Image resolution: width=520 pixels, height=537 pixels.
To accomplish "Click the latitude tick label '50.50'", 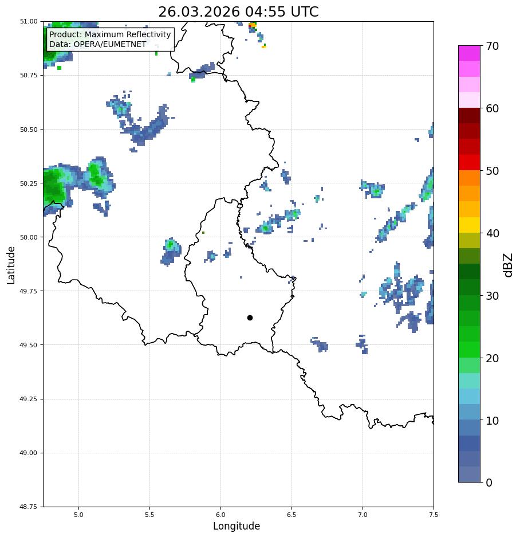I will click(x=29, y=130).
